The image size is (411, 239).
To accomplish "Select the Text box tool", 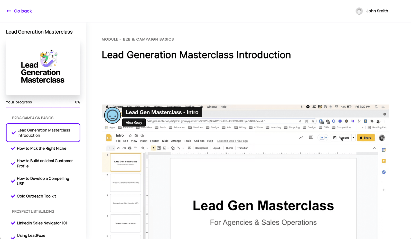I will [x=159, y=148].
